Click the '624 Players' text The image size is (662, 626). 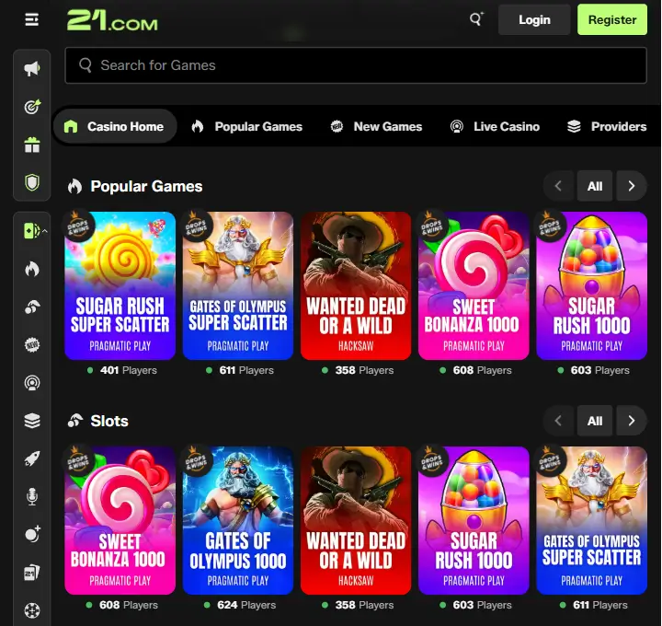point(246,605)
